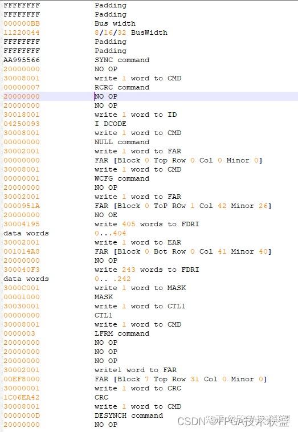
Task: Click the frame address 0000951A
Action: pos(22,206)
